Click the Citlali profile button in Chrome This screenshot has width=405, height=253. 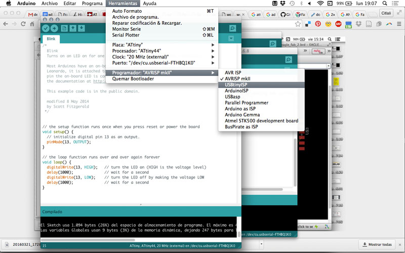coord(386,13)
